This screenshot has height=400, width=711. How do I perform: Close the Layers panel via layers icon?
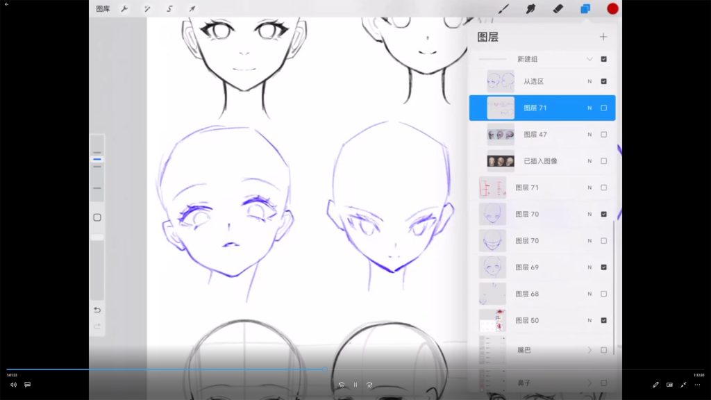pyautogui.click(x=585, y=9)
